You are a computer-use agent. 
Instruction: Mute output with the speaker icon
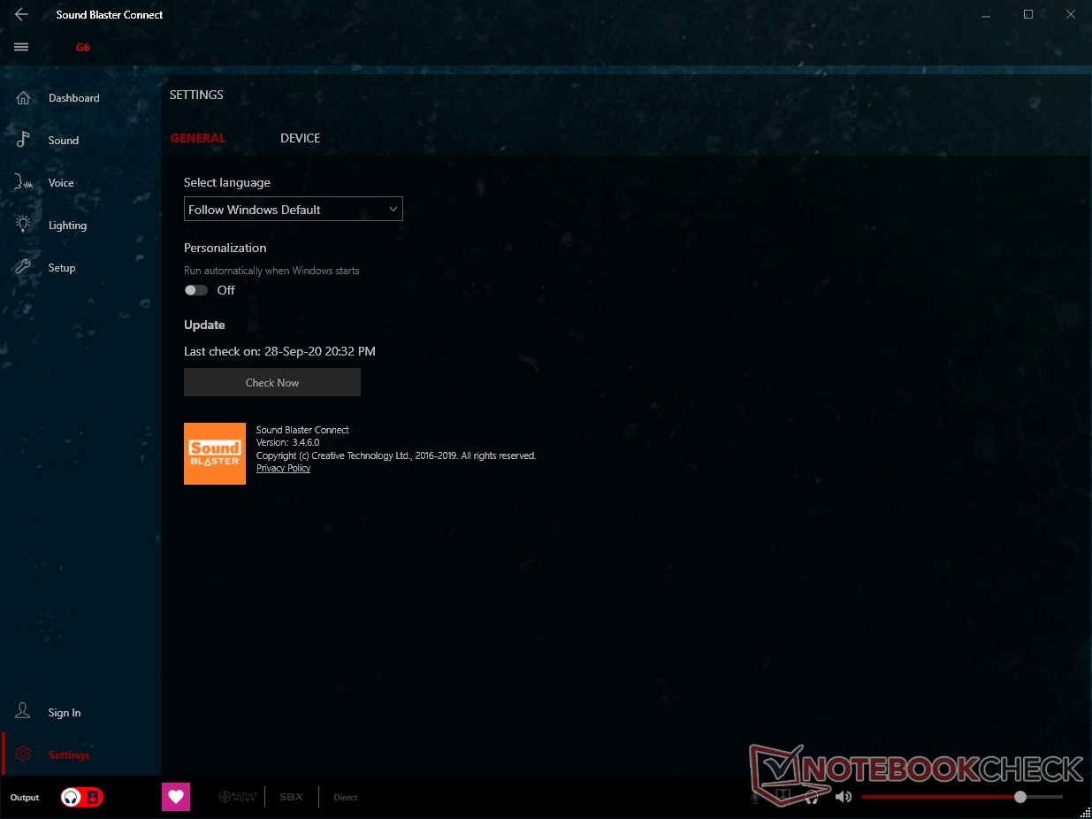[x=844, y=797]
